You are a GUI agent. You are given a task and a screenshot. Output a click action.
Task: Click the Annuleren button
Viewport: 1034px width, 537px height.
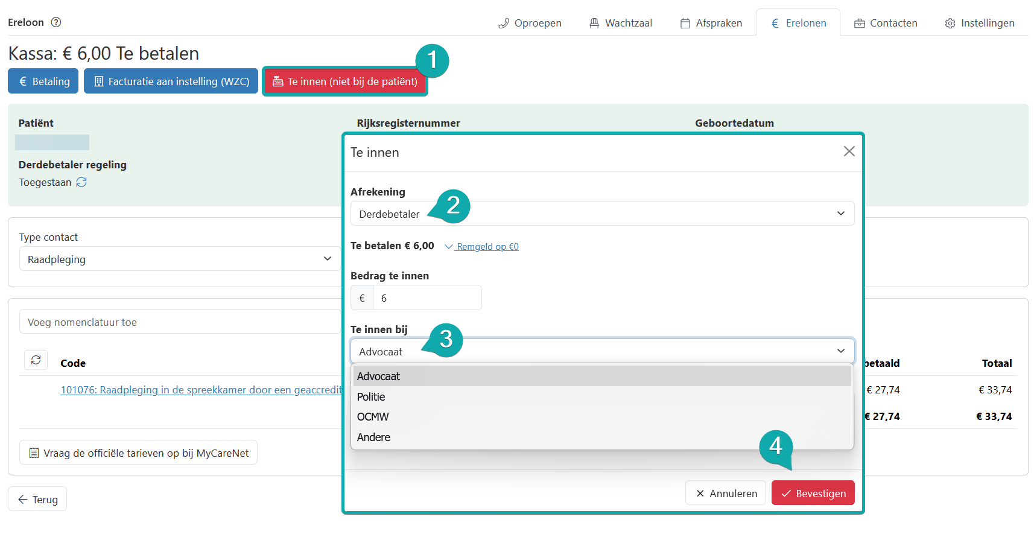[726, 493]
